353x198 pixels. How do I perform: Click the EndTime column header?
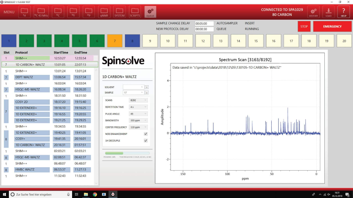pos(81,52)
